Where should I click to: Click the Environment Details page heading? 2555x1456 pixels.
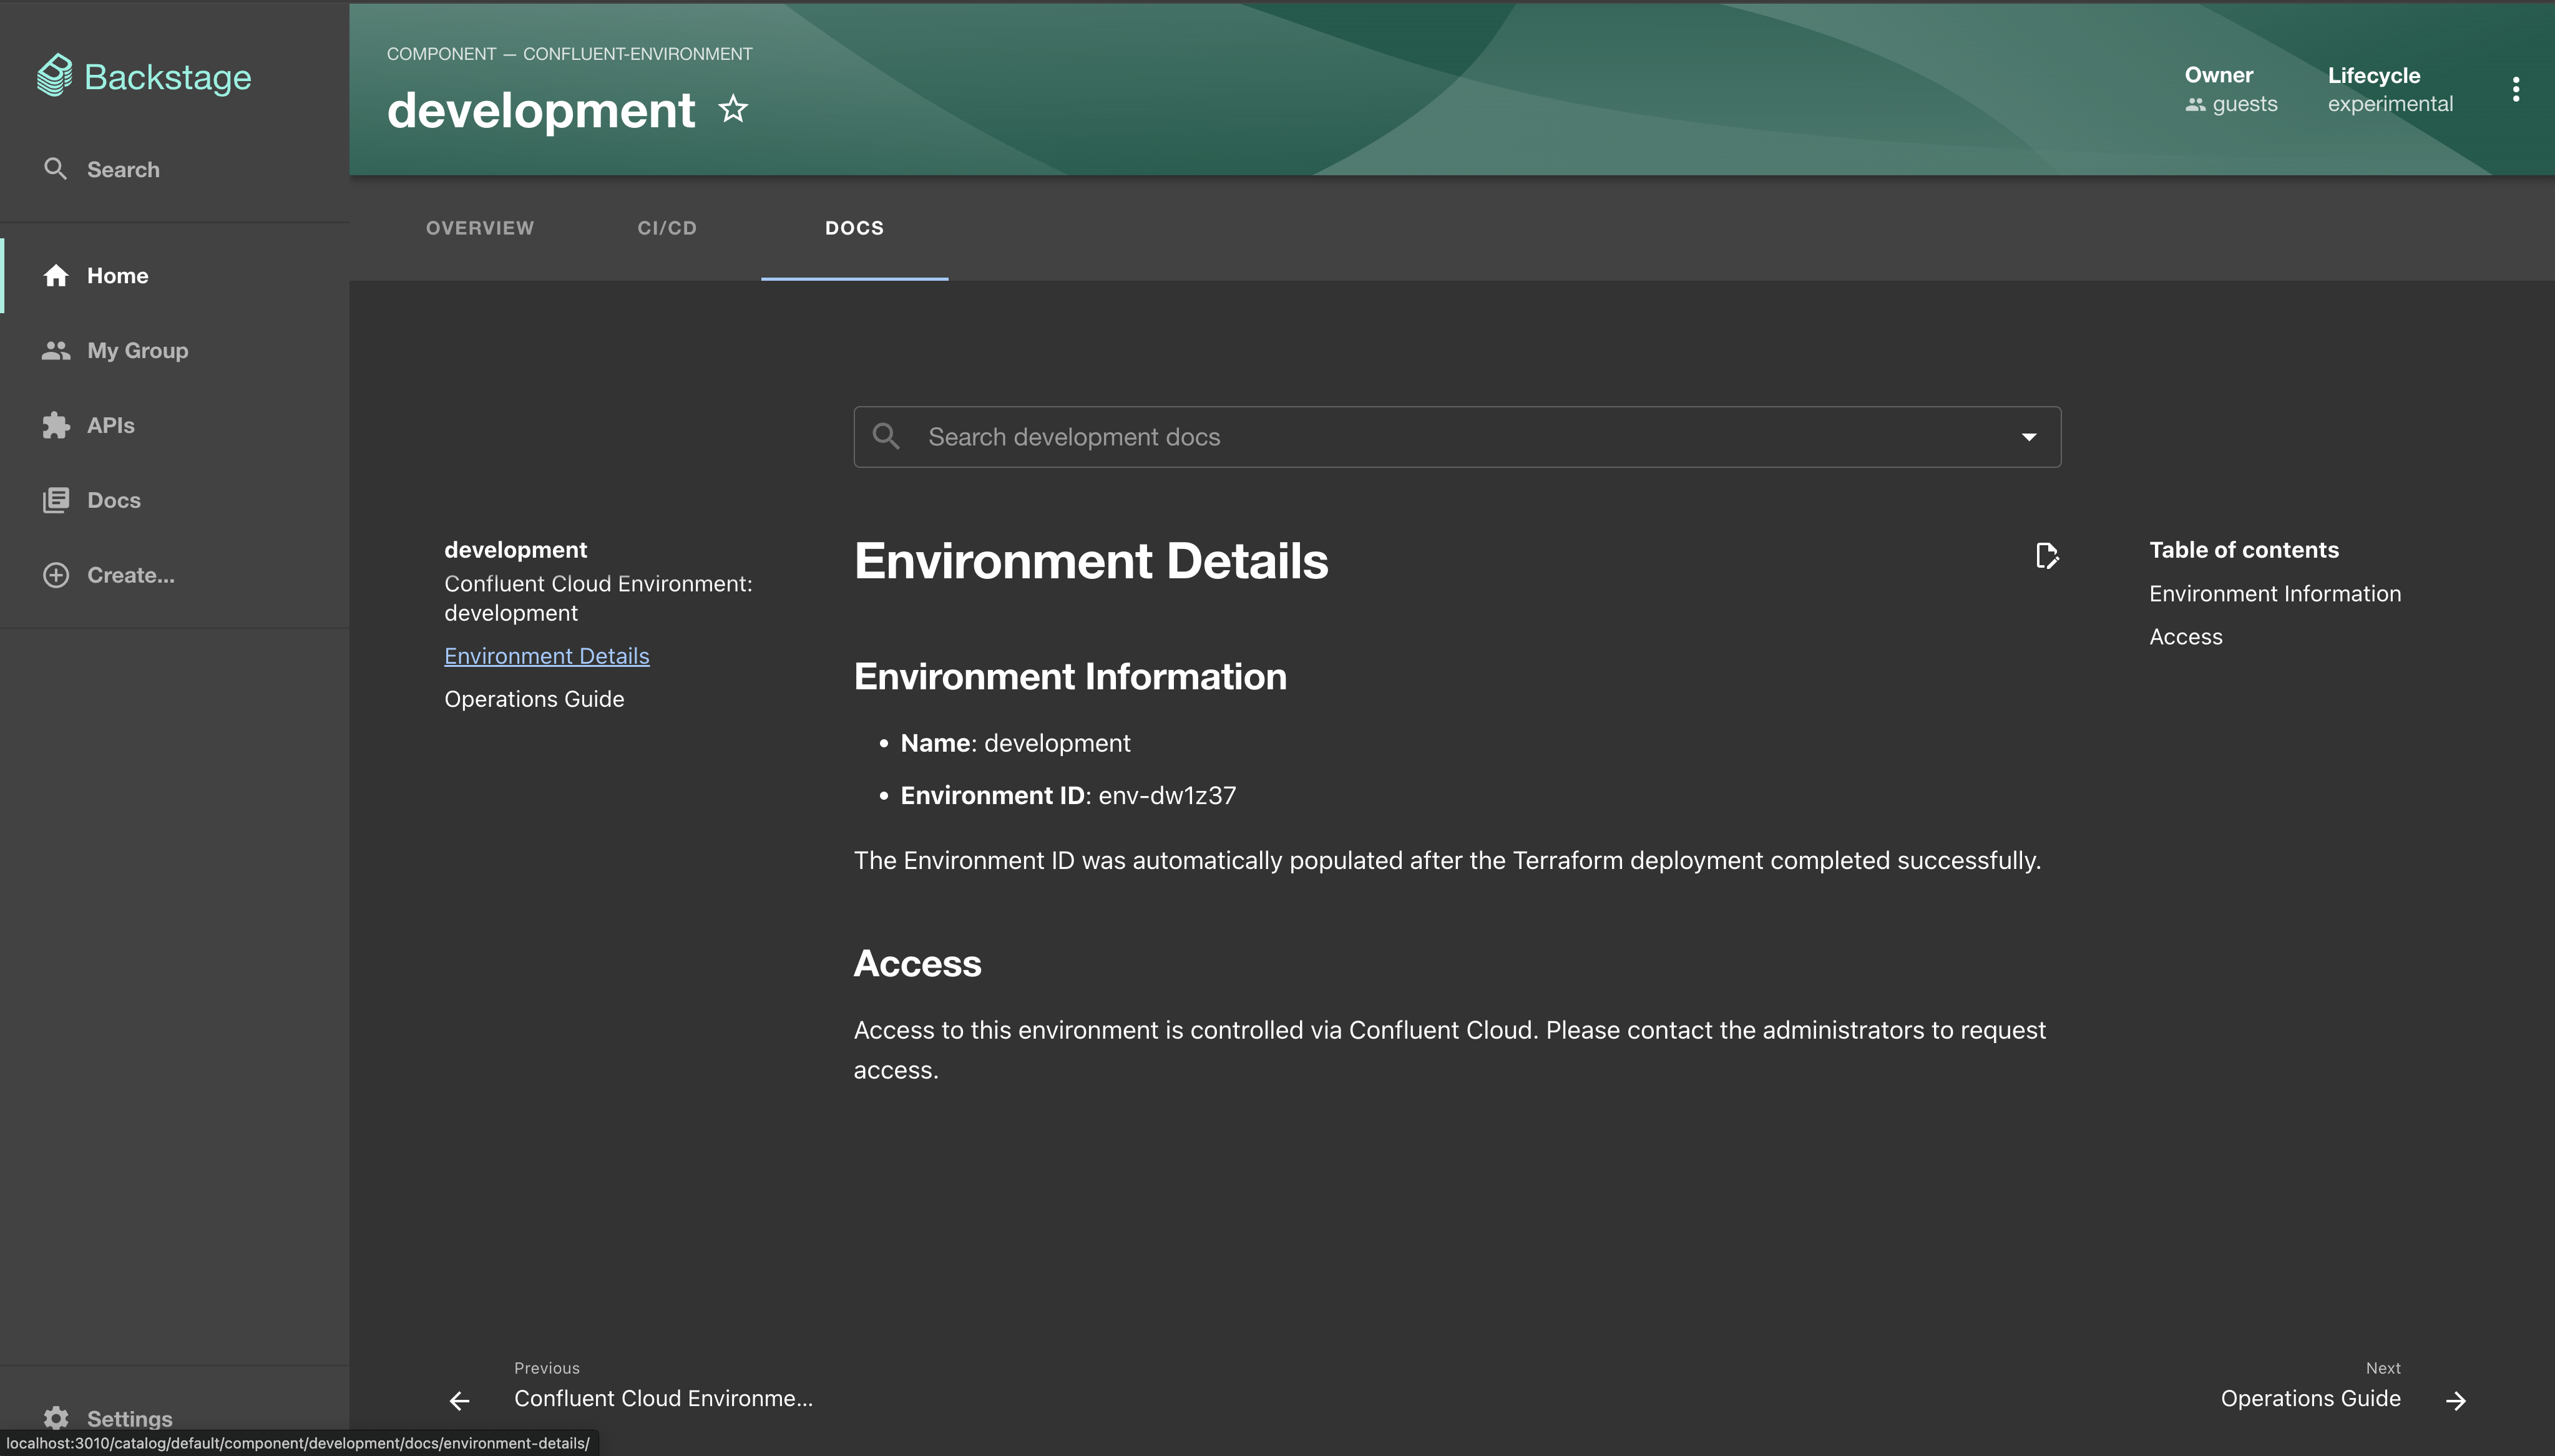coord(1092,560)
